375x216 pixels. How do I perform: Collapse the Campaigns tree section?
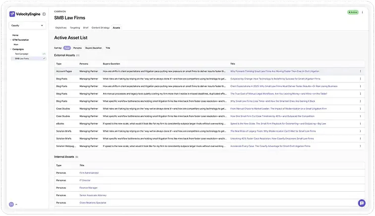(11, 49)
